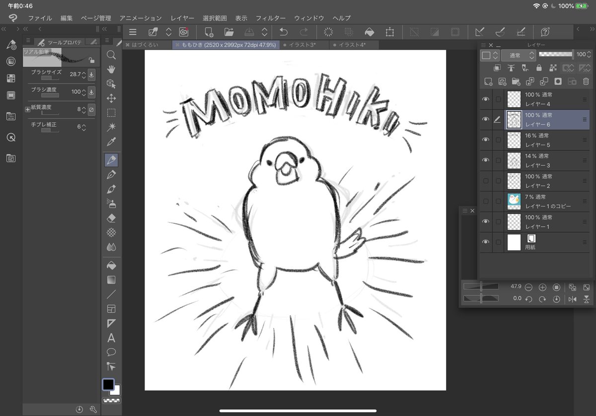Open the ブラシサイズ dynamics button
The width and height of the screenshot is (596, 416).
point(91,75)
